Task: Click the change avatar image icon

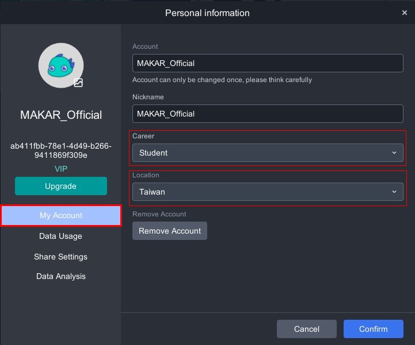Action: click(x=78, y=83)
